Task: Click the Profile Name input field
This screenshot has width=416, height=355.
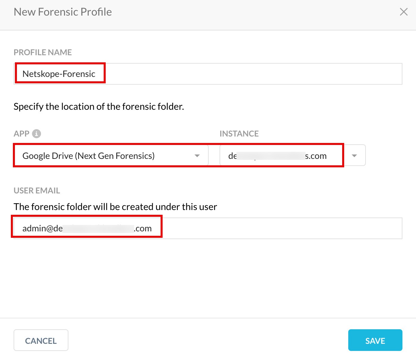Action: coord(208,74)
